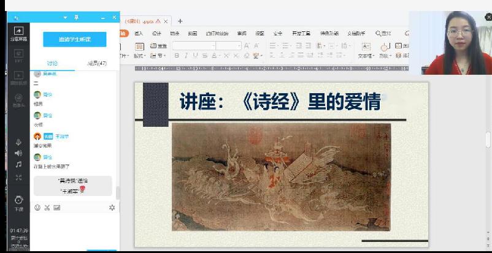Click the clear formatting eraser icon

click(x=247, y=56)
